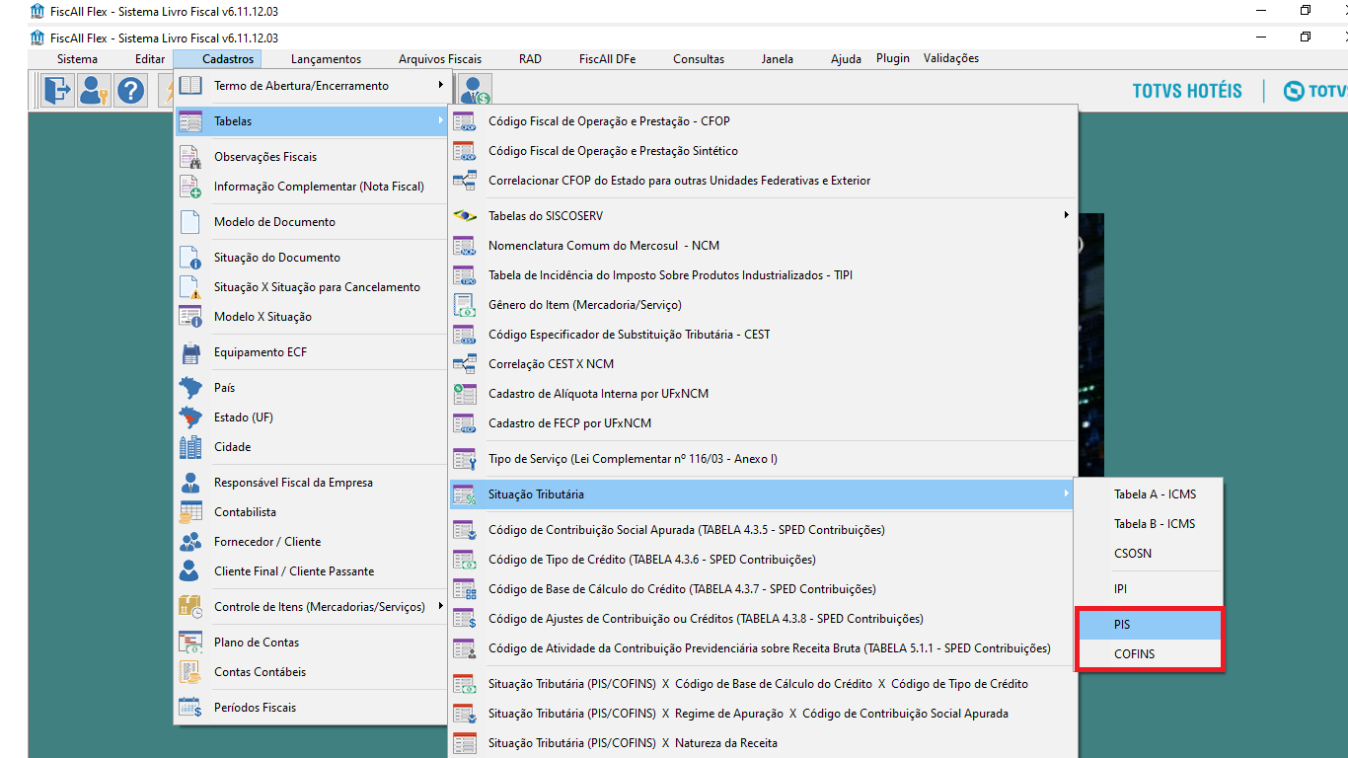Select Contabilista menu entry
The image size is (1348, 758).
tap(311, 512)
